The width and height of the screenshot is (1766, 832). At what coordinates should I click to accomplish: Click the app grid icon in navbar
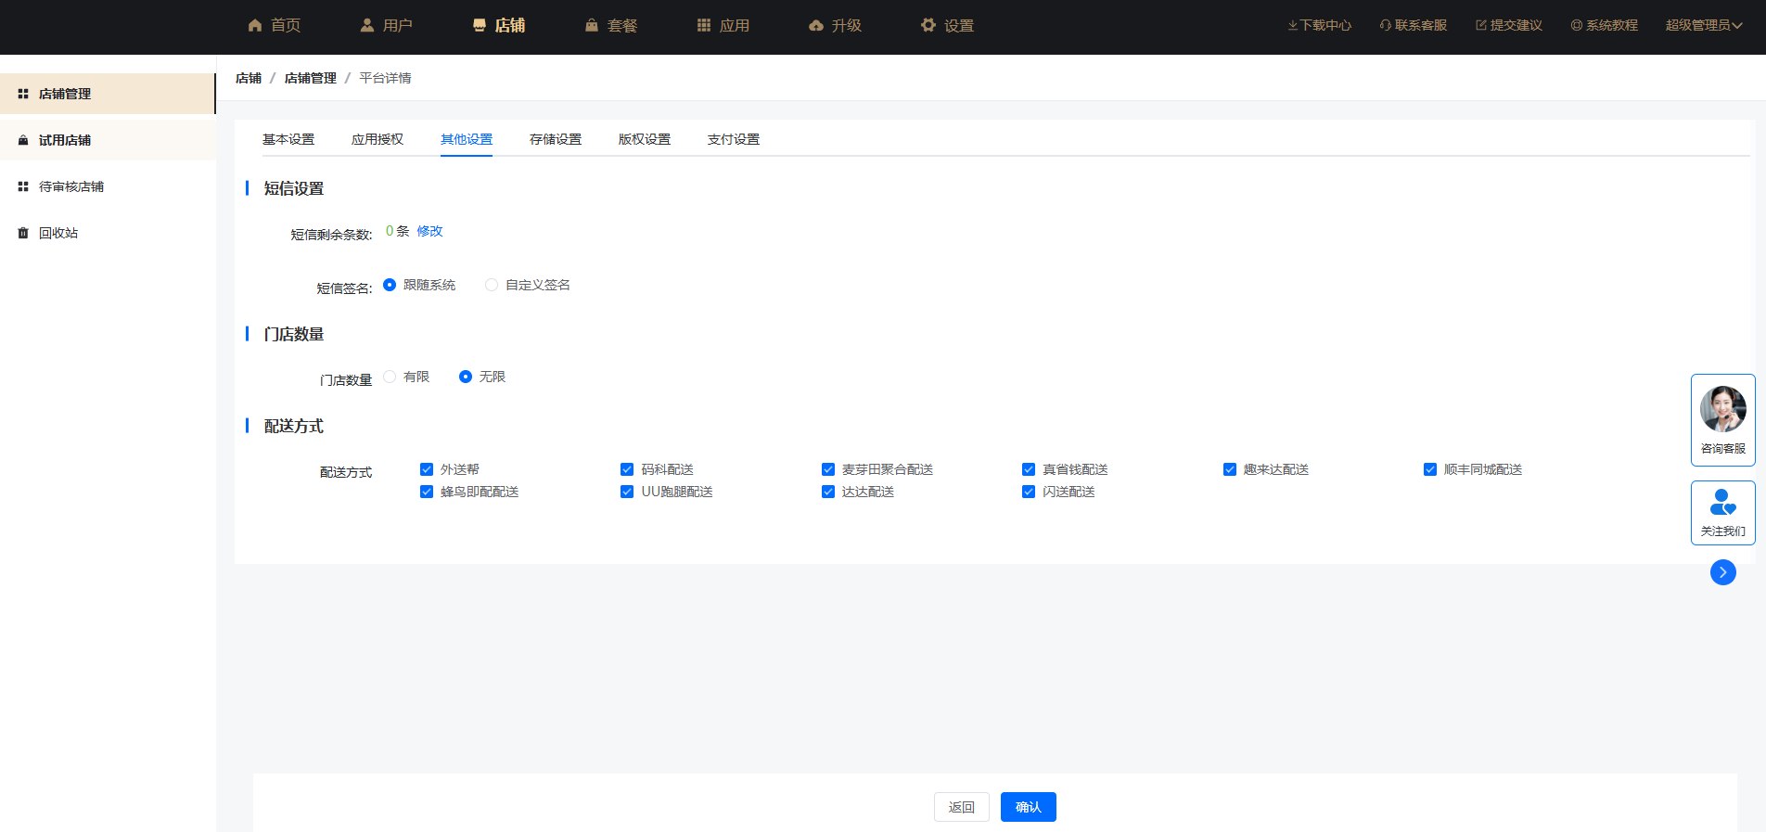[704, 26]
